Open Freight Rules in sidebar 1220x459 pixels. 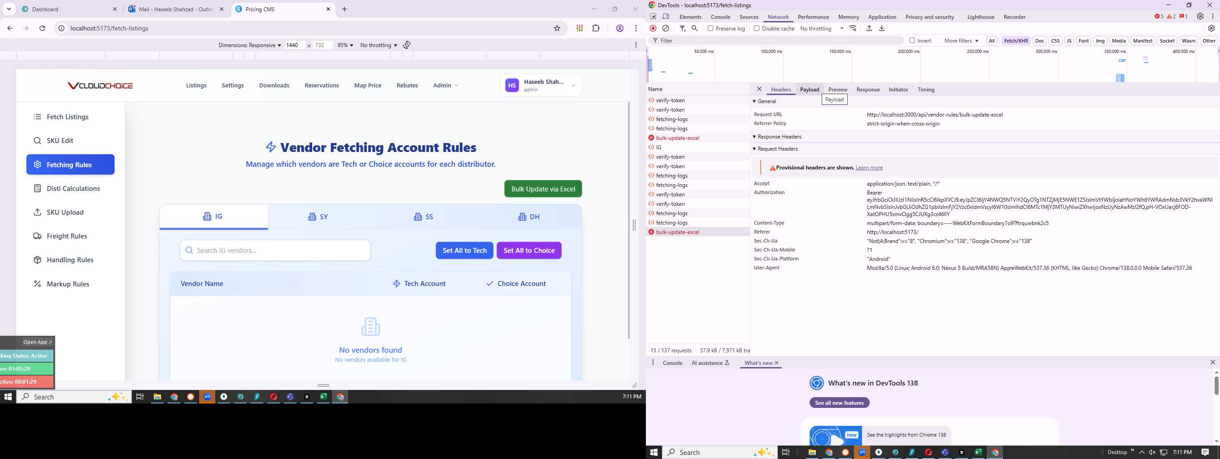[70, 236]
